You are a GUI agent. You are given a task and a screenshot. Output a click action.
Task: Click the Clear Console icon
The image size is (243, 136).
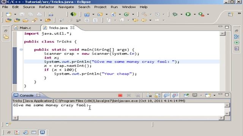(149, 96)
